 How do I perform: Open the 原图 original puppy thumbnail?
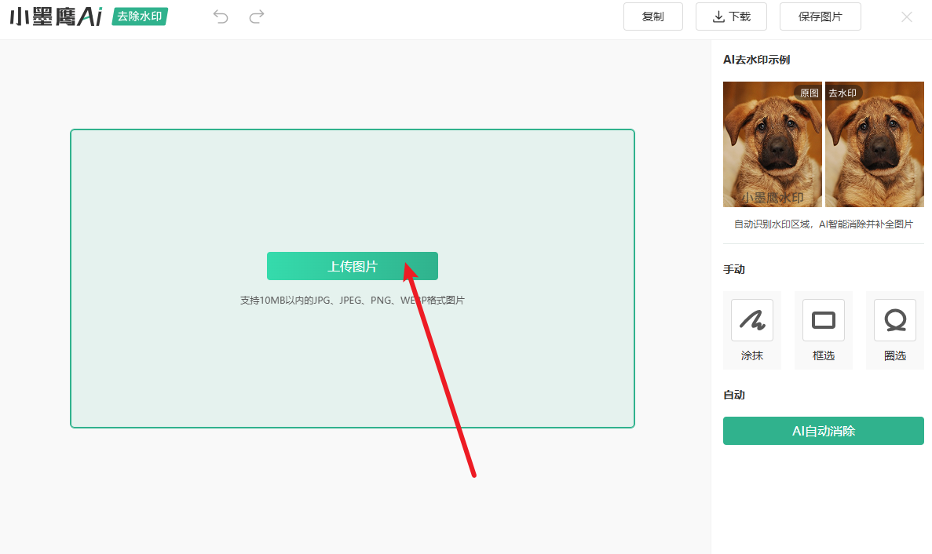pos(772,144)
